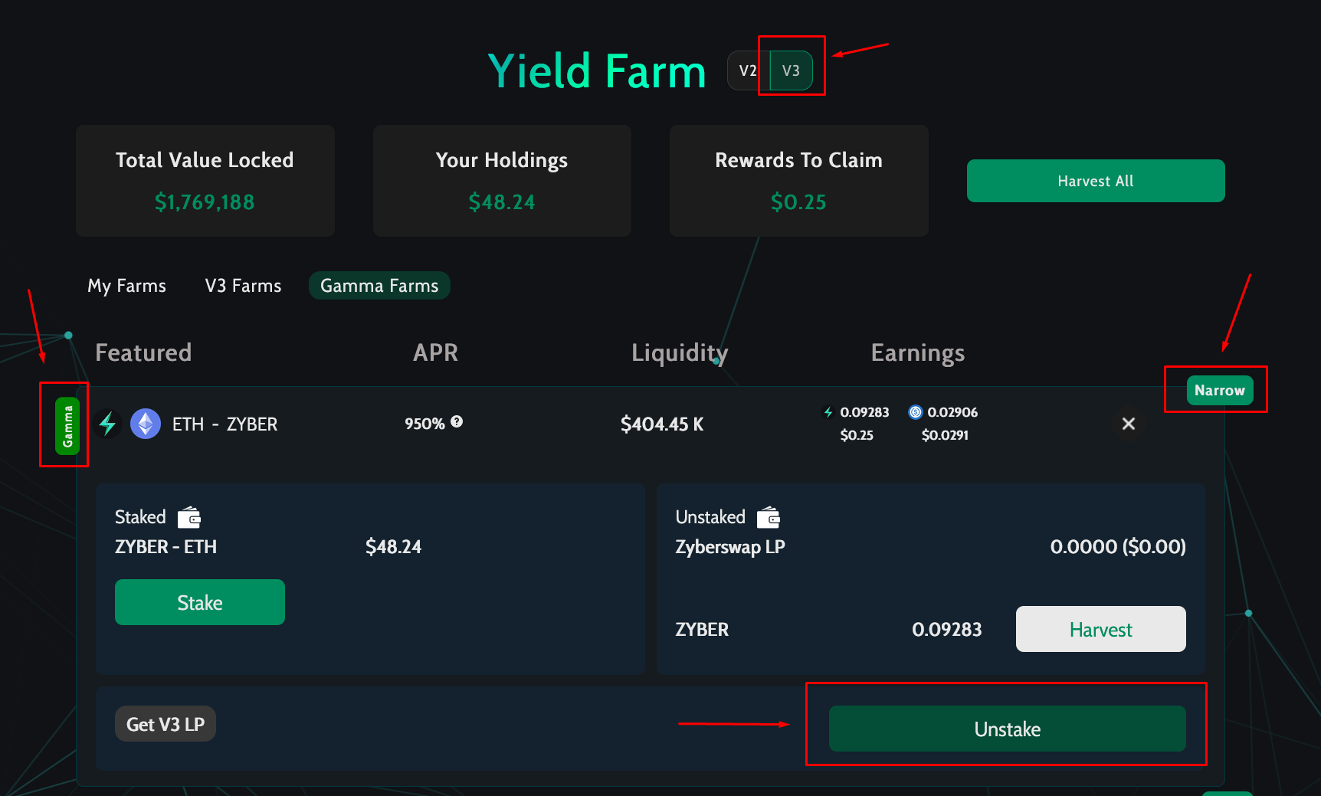The image size is (1321, 796).
Task: Click the wallet icon next to Staked
Action: pos(189,518)
